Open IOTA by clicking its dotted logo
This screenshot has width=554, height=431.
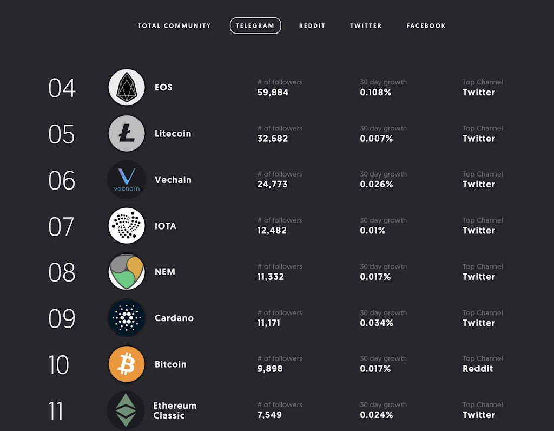[x=126, y=226]
